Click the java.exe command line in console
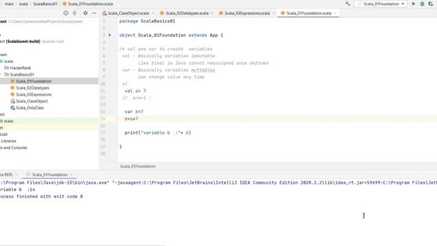This screenshot has height=246, width=437. click(x=218, y=182)
